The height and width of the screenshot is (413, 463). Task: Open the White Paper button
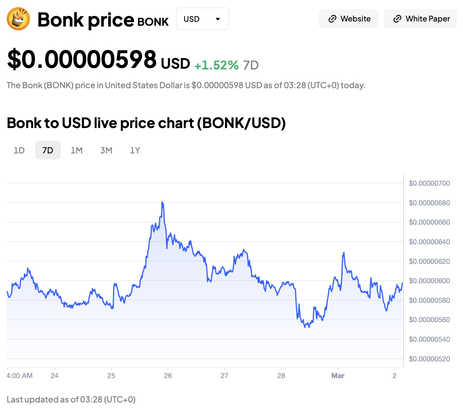pos(420,19)
